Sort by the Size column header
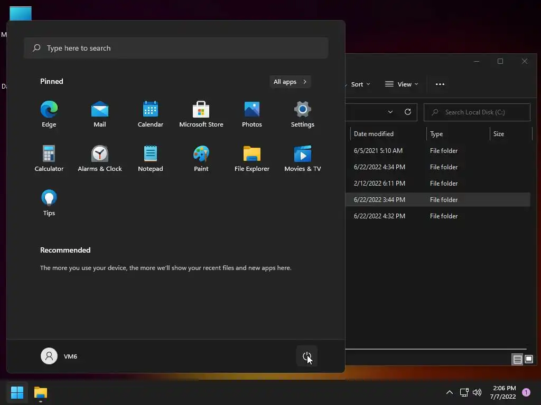This screenshot has height=405, width=541. coord(511,134)
